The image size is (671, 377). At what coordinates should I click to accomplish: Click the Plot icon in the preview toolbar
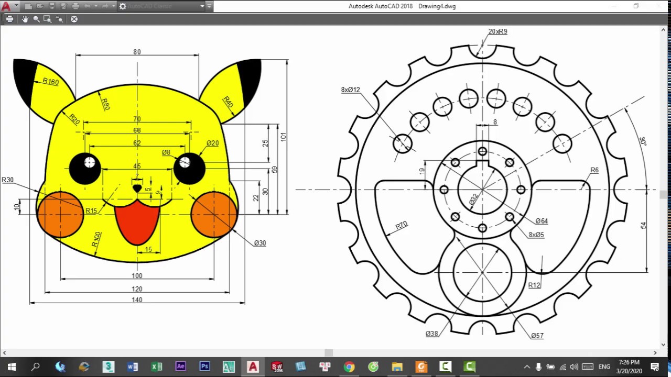pos(9,19)
